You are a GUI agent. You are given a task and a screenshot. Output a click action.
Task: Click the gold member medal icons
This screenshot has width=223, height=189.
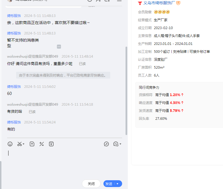point(162,12)
